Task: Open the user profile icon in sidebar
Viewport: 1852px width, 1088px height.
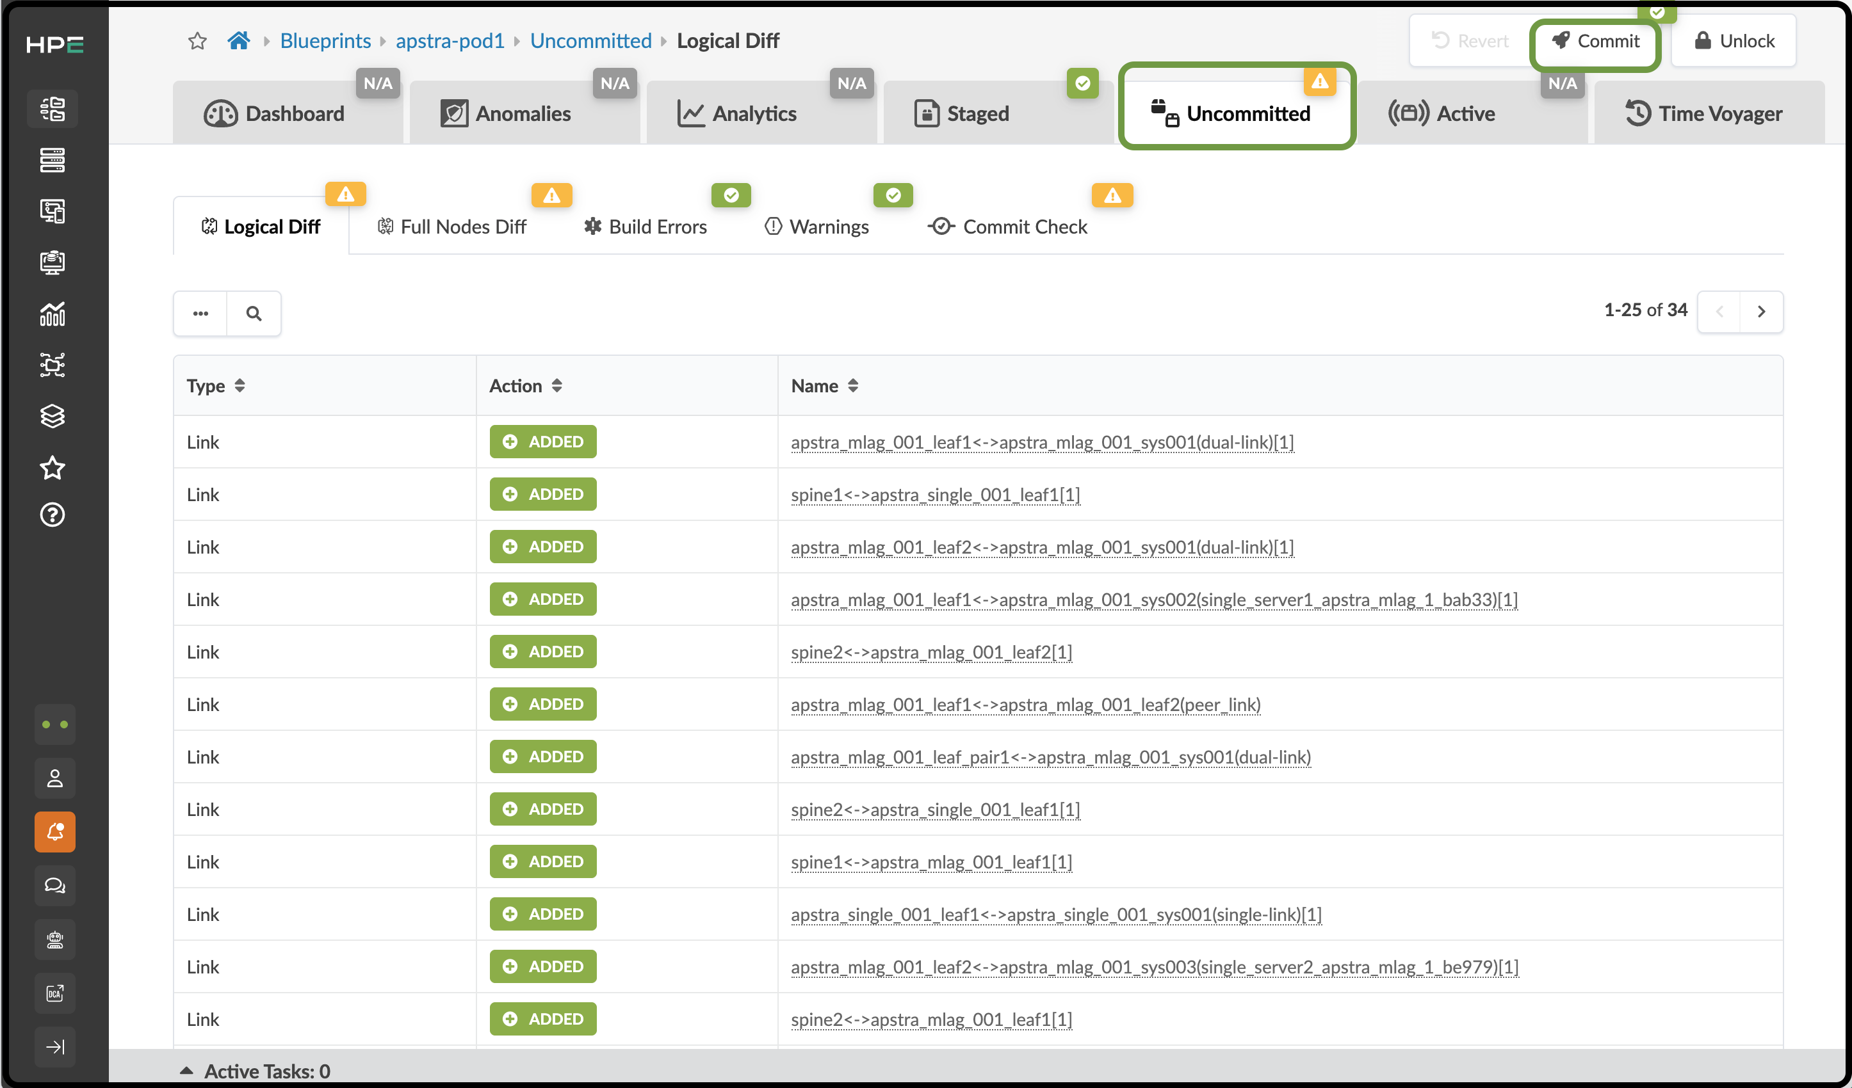Action: point(54,778)
